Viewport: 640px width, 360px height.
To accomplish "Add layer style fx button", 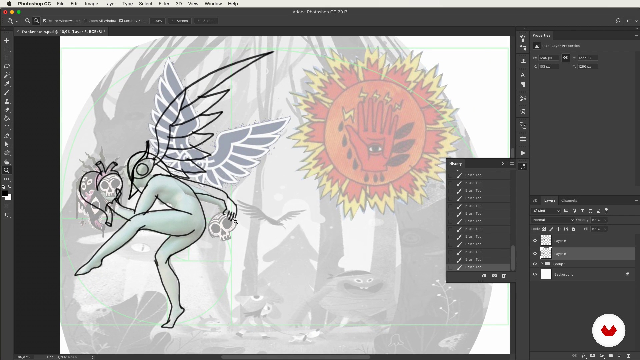I will coord(584,356).
